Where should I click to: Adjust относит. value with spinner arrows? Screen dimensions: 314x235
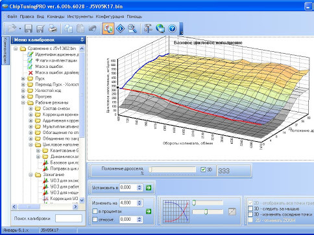tap(139, 219)
